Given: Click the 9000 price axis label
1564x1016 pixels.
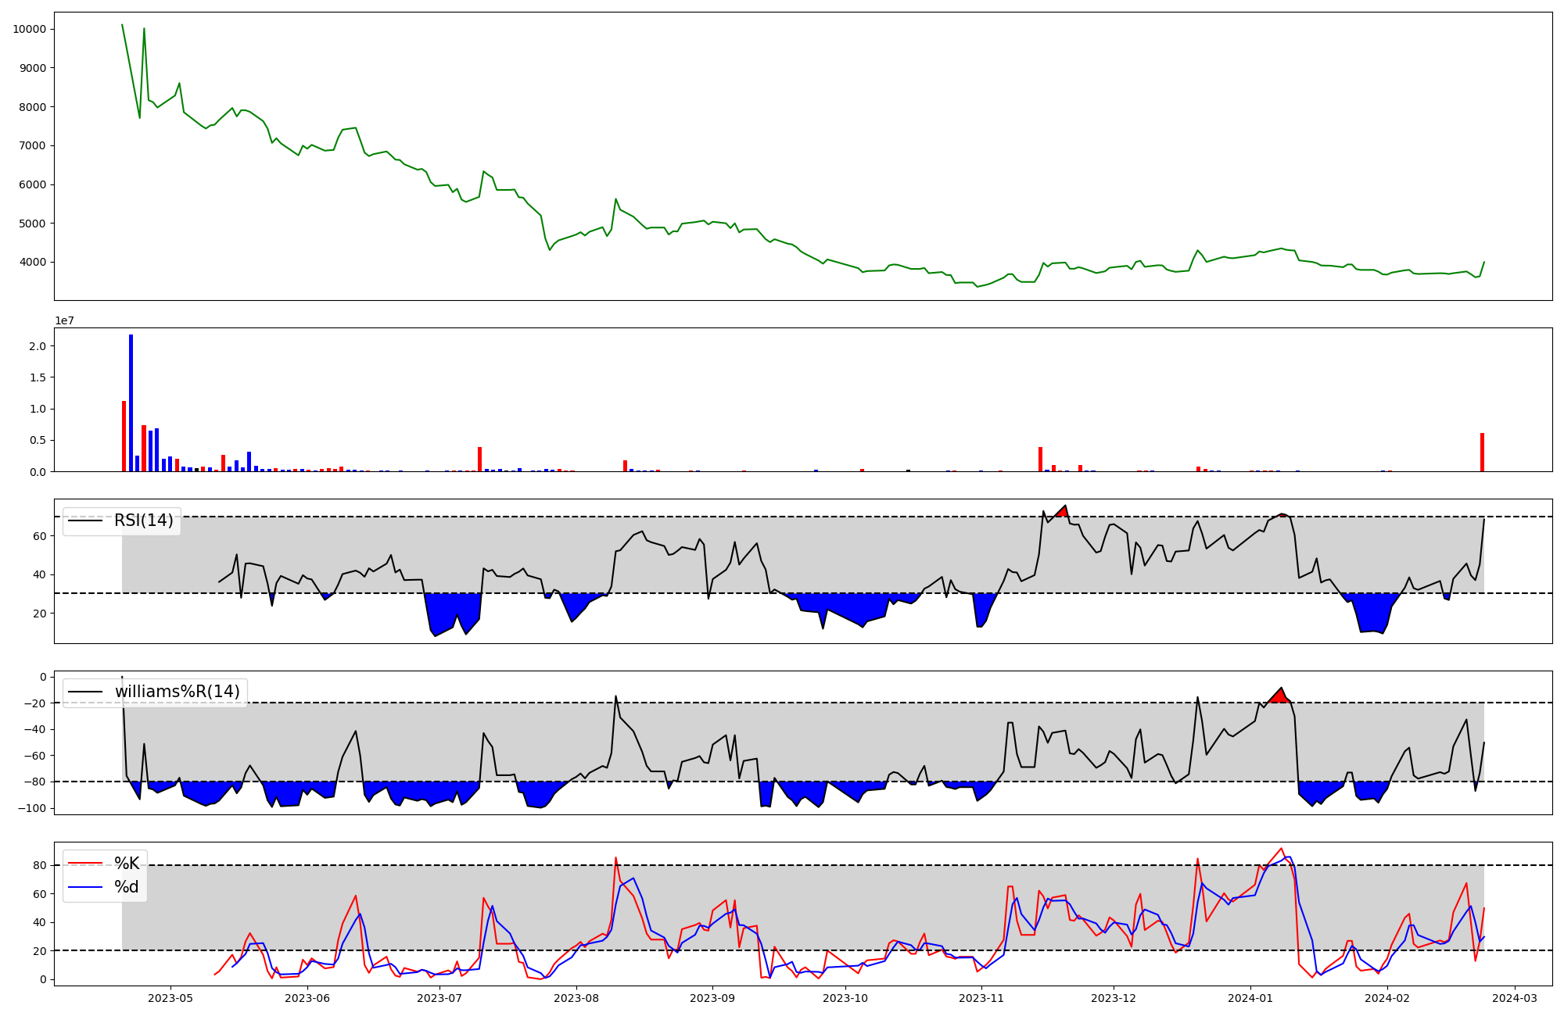Looking at the screenshot, I should [x=32, y=68].
